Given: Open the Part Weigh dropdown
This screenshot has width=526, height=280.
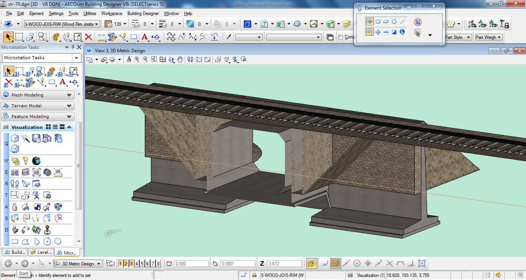Looking at the screenshot, I should point(488,37).
